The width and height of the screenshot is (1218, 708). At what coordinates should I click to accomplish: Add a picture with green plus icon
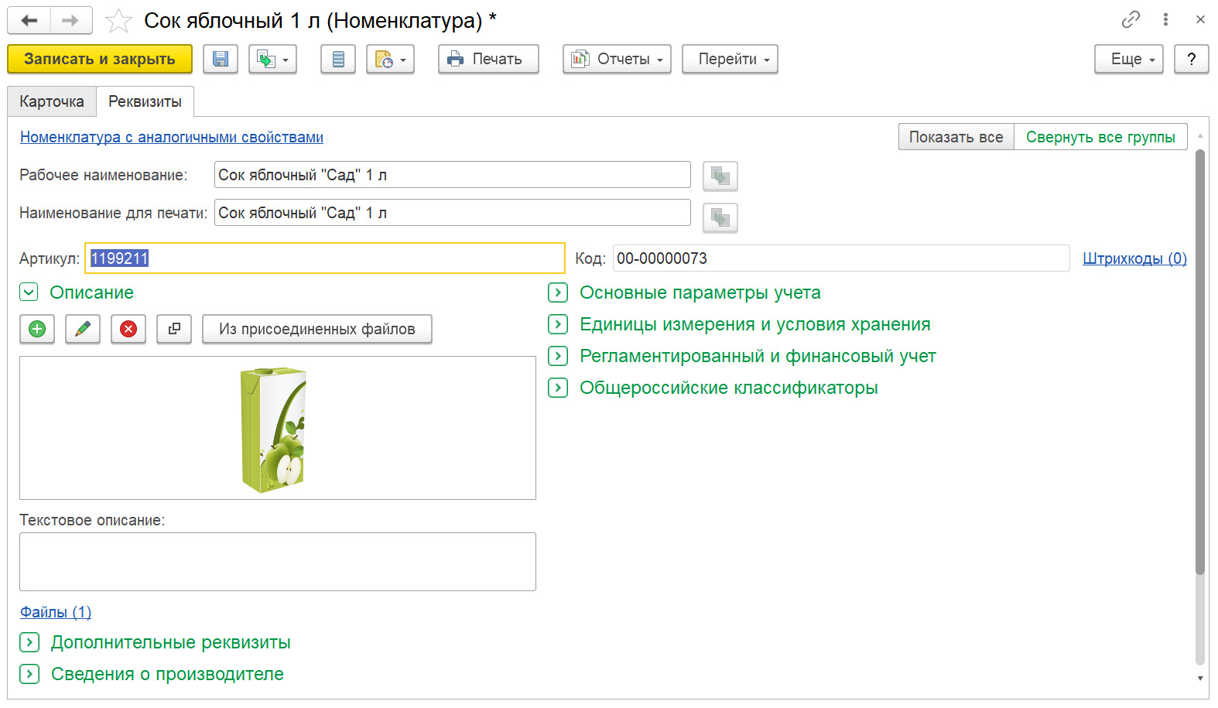(x=37, y=329)
